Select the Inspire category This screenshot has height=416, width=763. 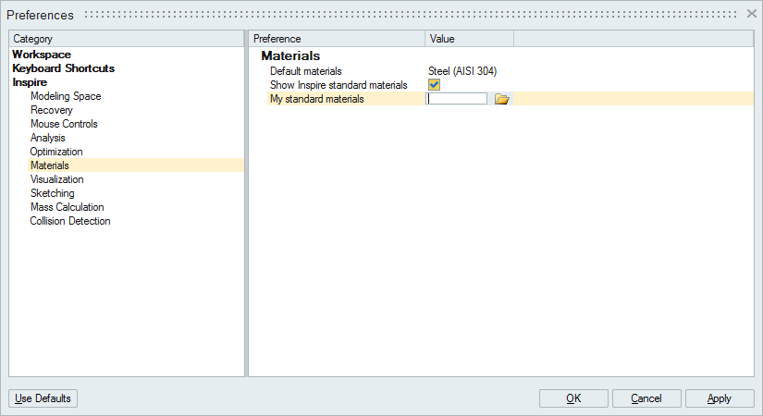pos(30,82)
